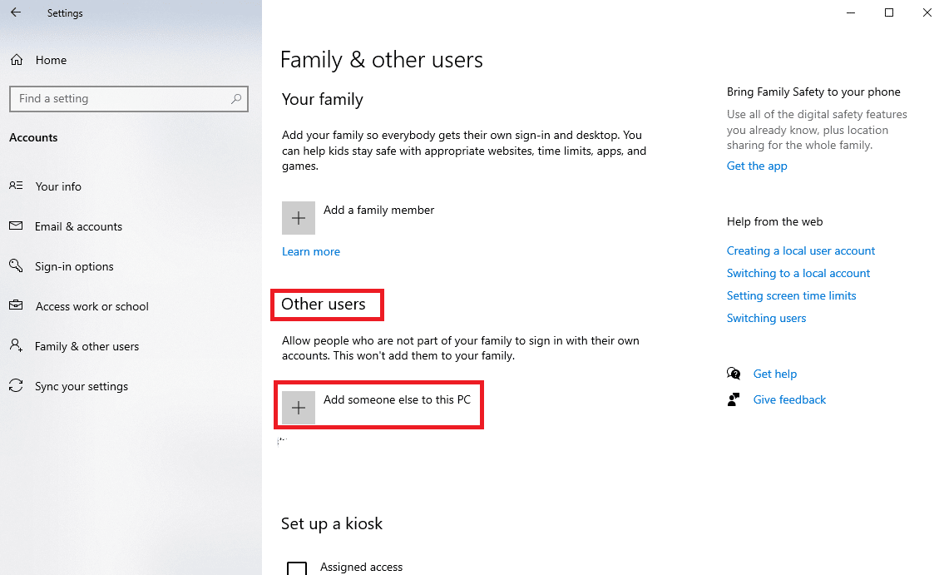The width and height of the screenshot is (944, 575).
Task: Click the plus icon for Add someone else
Action: (x=299, y=408)
